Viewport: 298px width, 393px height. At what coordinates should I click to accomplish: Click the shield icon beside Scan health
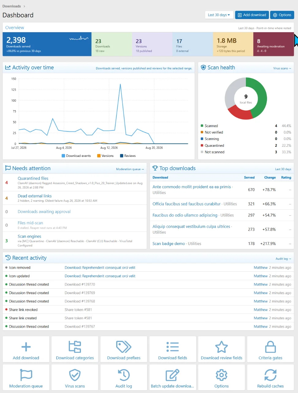tap(203, 68)
